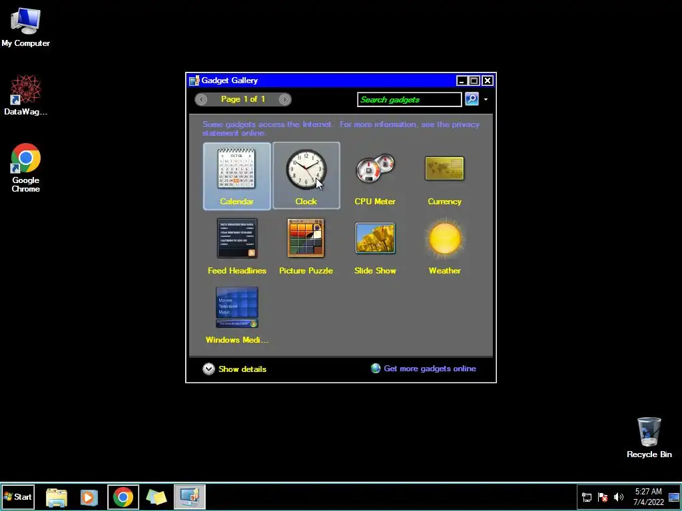682x511 pixels.
Task: Click the 'Calendar' gadget label text
Action: click(x=236, y=201)
